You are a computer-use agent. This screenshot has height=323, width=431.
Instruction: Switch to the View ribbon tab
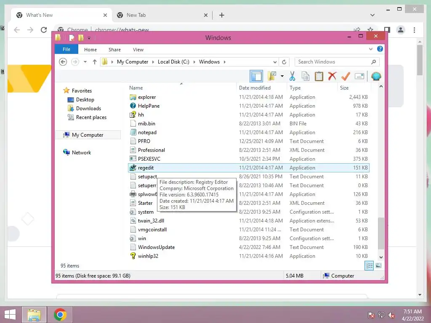pos(138,50)
